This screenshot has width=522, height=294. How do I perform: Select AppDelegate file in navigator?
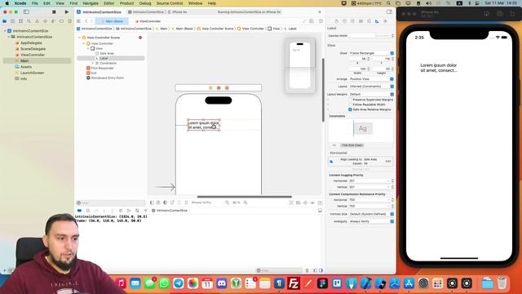[x=31, y=43]
